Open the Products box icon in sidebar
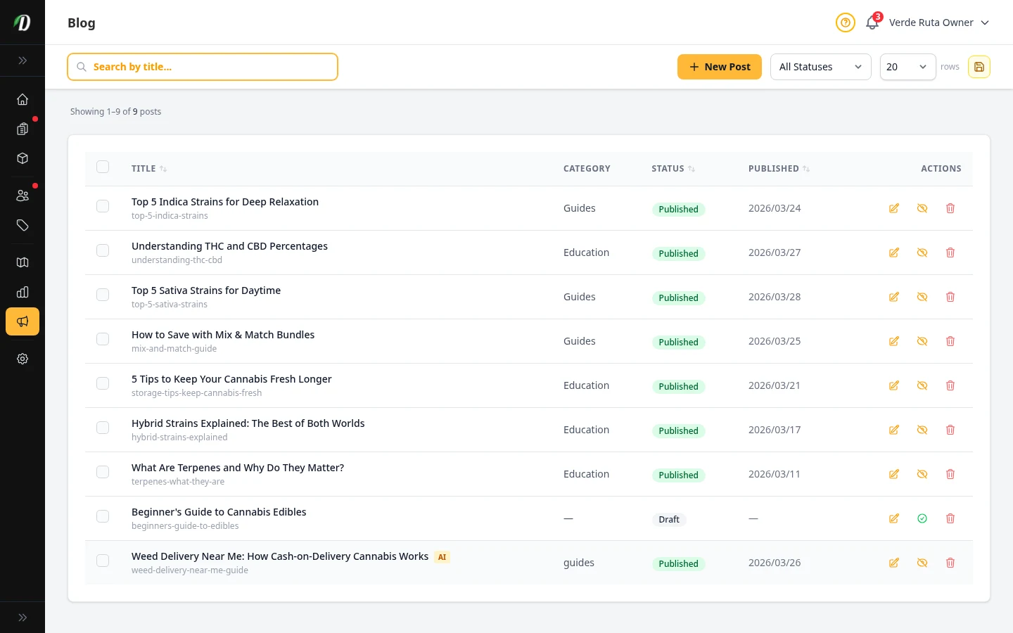Image resolution: width=1013 pixels, height=633 pixels. (x=23, y=158)
